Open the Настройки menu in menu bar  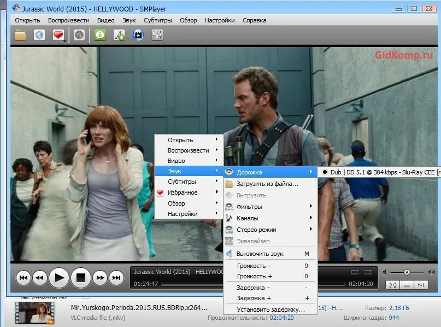click(220, 20)
